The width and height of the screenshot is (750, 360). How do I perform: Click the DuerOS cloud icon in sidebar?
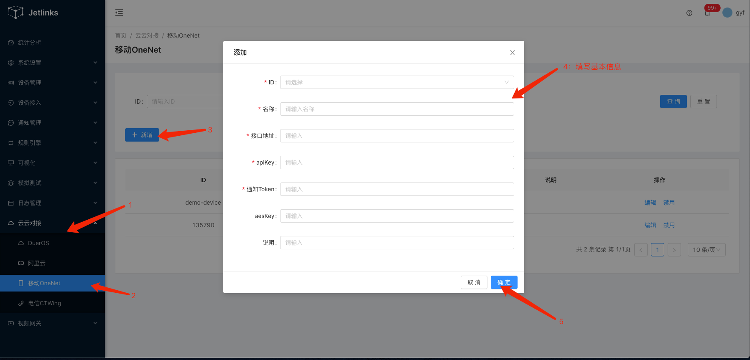[x=21, y=243]
